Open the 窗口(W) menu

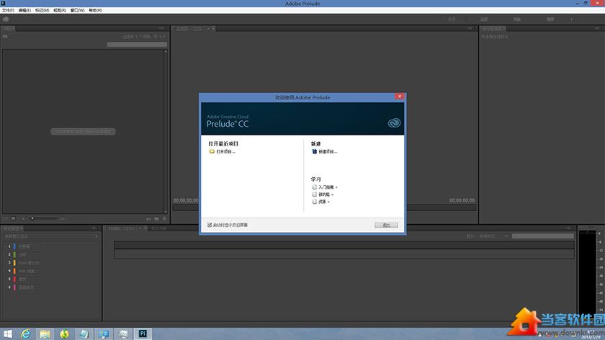tap(77, 10)
